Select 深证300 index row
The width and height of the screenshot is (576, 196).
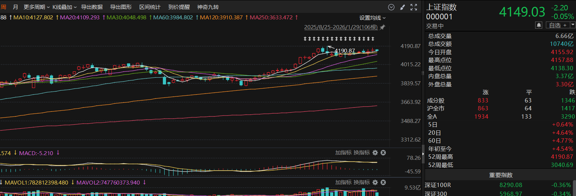(499, 193)
